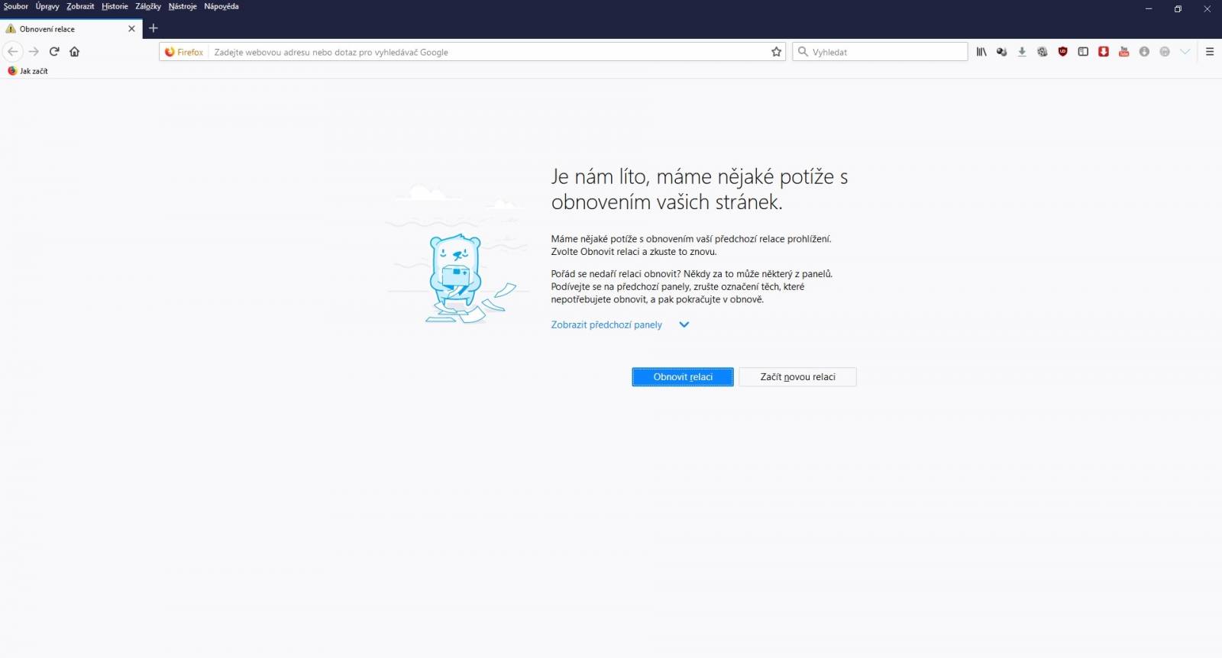Screen dimensions: 1222x658
Task: Open the Historie menu
Action: tap(115, 6)
